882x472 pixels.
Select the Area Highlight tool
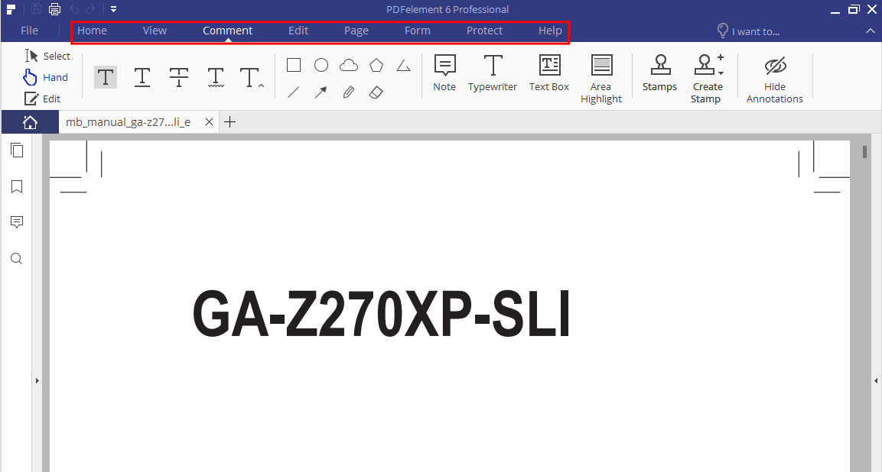601,79
